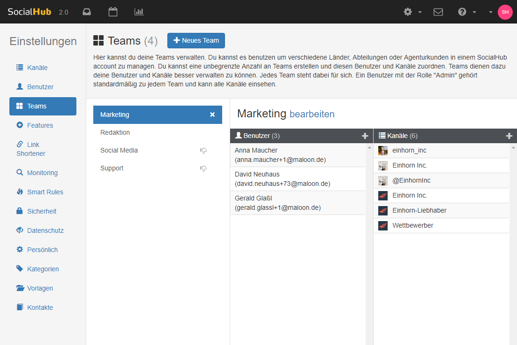Select the Redaktion team
The height and width of the screenshot is (345, 517).
tap(157, 132)
